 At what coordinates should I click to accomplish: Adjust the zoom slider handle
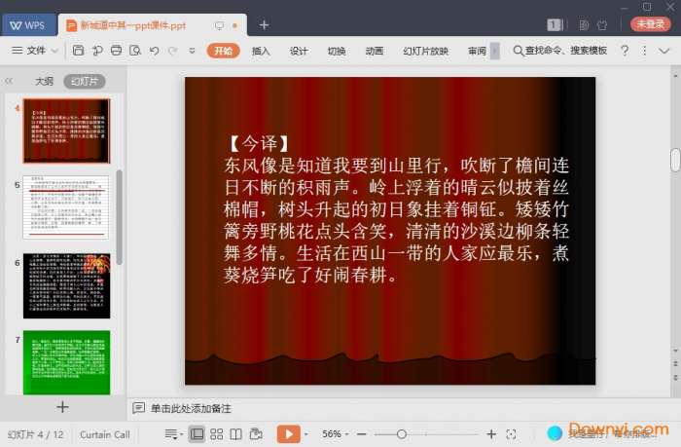[x=402, y=434]
